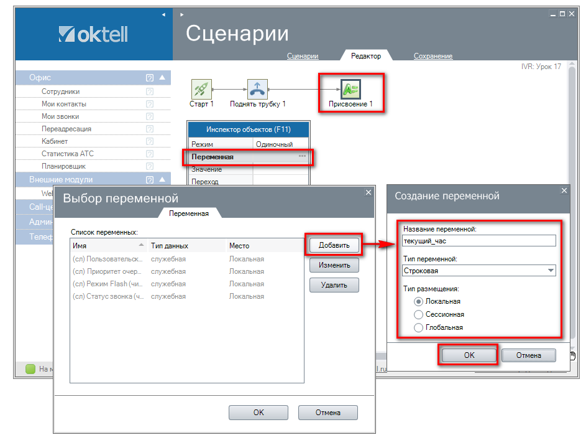Open the Тип переменной dropdown

coord(550,271)
